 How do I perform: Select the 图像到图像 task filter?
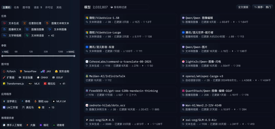pos(35,29)
